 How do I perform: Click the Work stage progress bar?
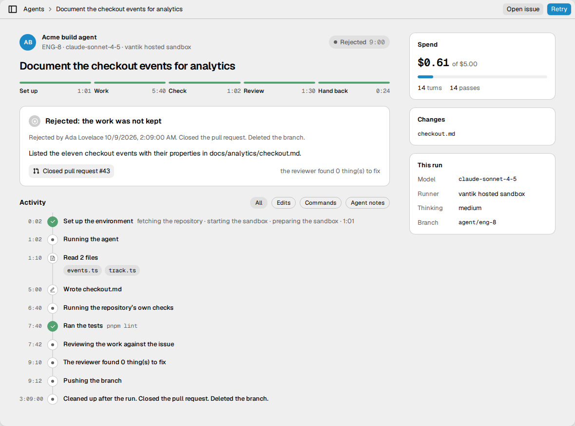[130, 83]
